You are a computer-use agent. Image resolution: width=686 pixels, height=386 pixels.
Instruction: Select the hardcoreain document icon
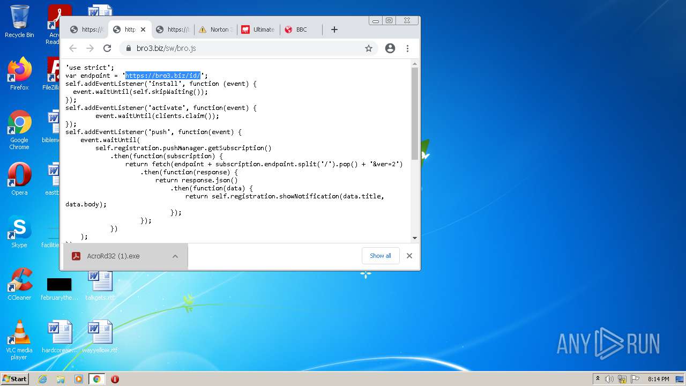(60, 337)
